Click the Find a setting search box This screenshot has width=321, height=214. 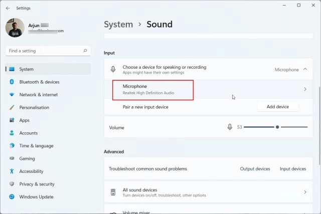pyautogui.click(x=44, y=51)
